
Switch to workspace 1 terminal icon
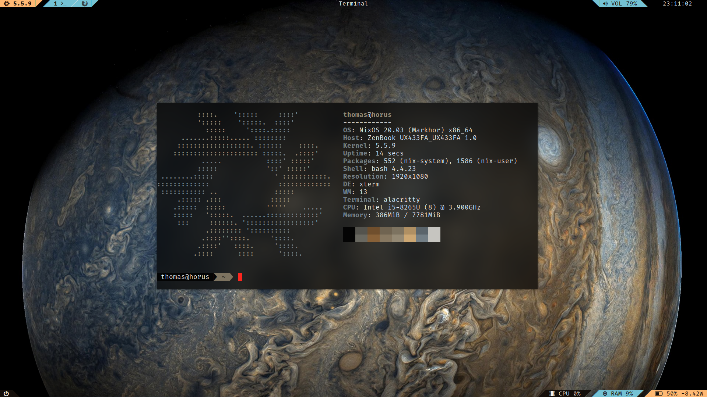coord(64,4)
